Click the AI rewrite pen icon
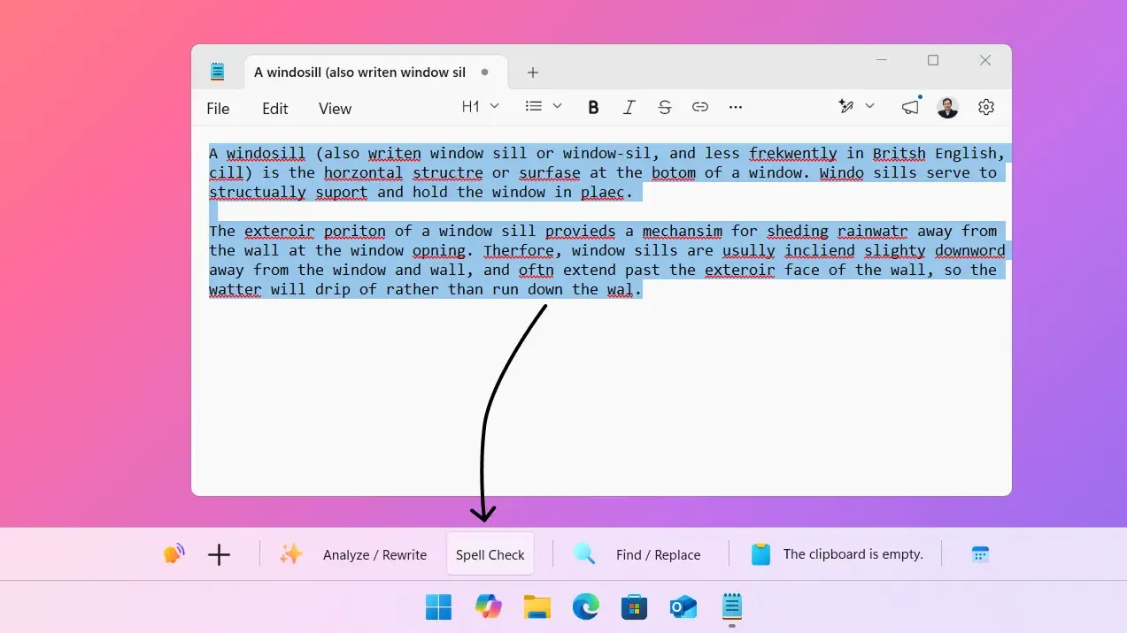1127x633 pixels. (846, 106)
